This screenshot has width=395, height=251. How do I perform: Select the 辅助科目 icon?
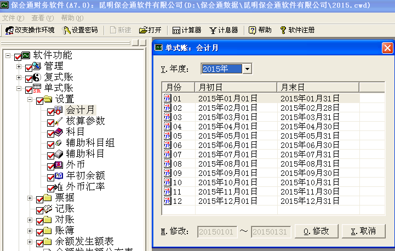point(59,154)
